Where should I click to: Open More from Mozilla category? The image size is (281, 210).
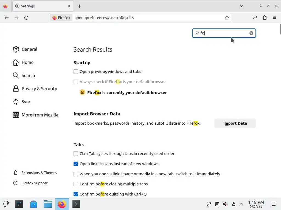[35, 115]
